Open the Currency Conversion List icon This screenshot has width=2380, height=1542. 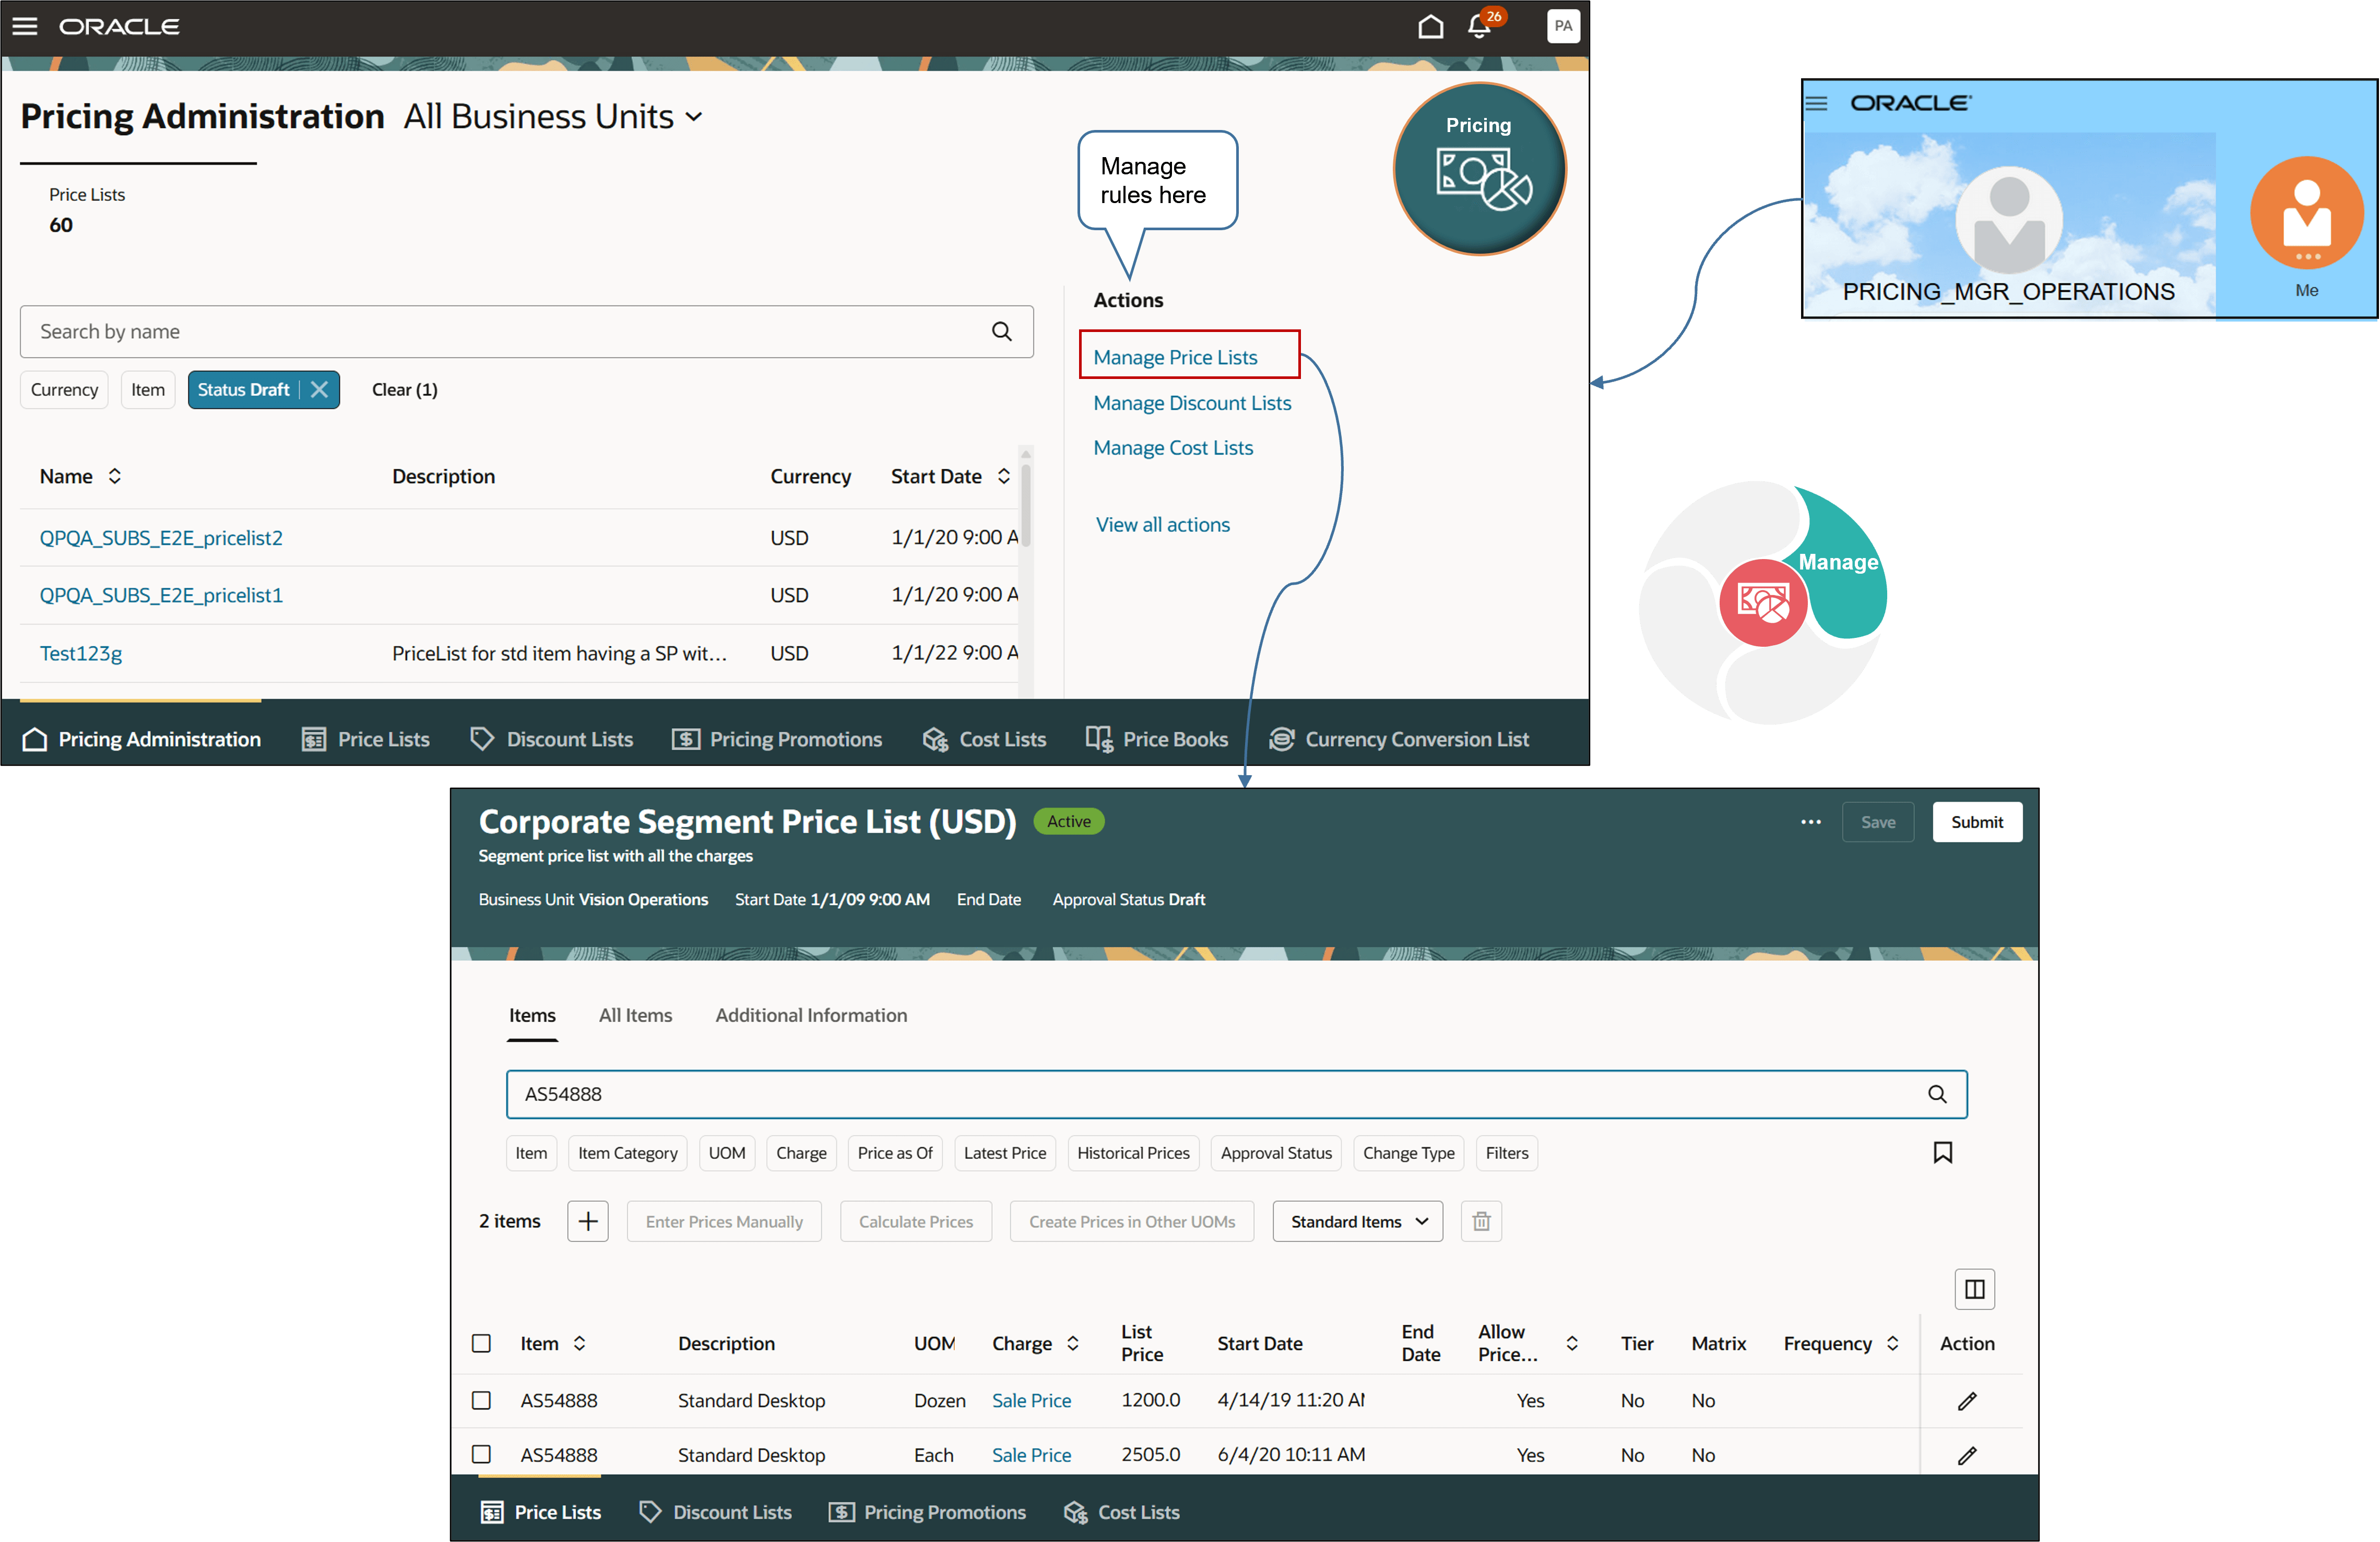click(1399, 738)
